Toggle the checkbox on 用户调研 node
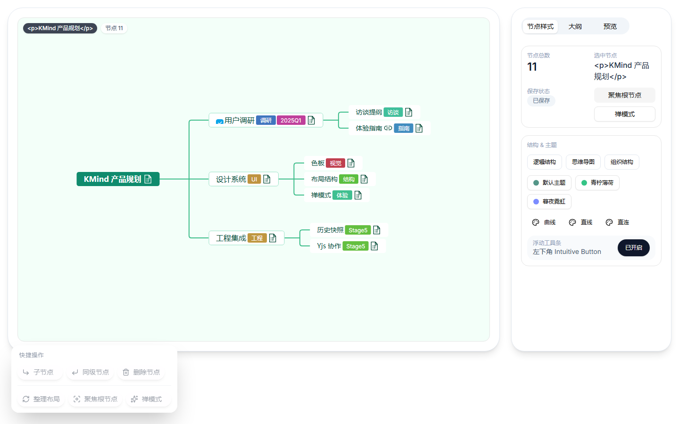 (x=219, y=122)
